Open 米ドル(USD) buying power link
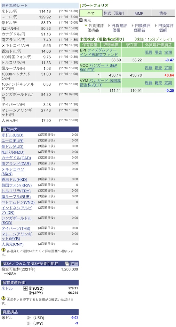 coord(12,135)
